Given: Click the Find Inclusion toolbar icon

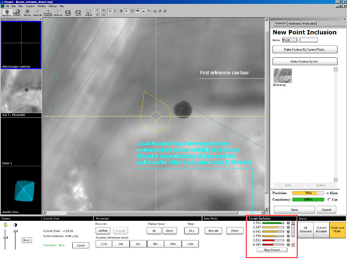Looking at the screenshot, I should [x=17, y=12].
